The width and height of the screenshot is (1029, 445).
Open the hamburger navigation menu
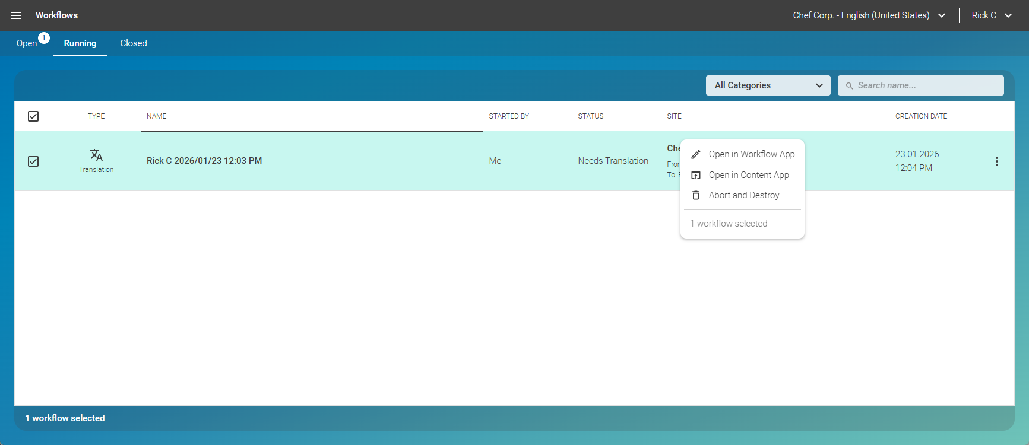16,15
